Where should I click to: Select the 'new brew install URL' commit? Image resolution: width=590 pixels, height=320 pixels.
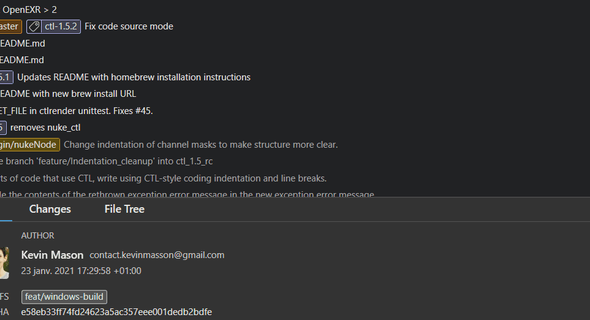(67, 94)
